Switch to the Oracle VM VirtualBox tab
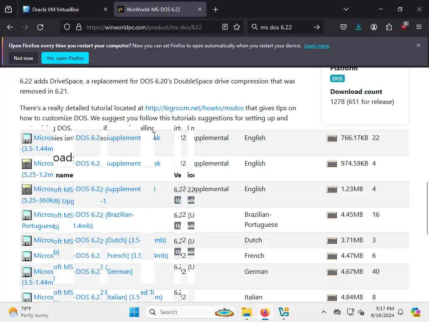 65,9
